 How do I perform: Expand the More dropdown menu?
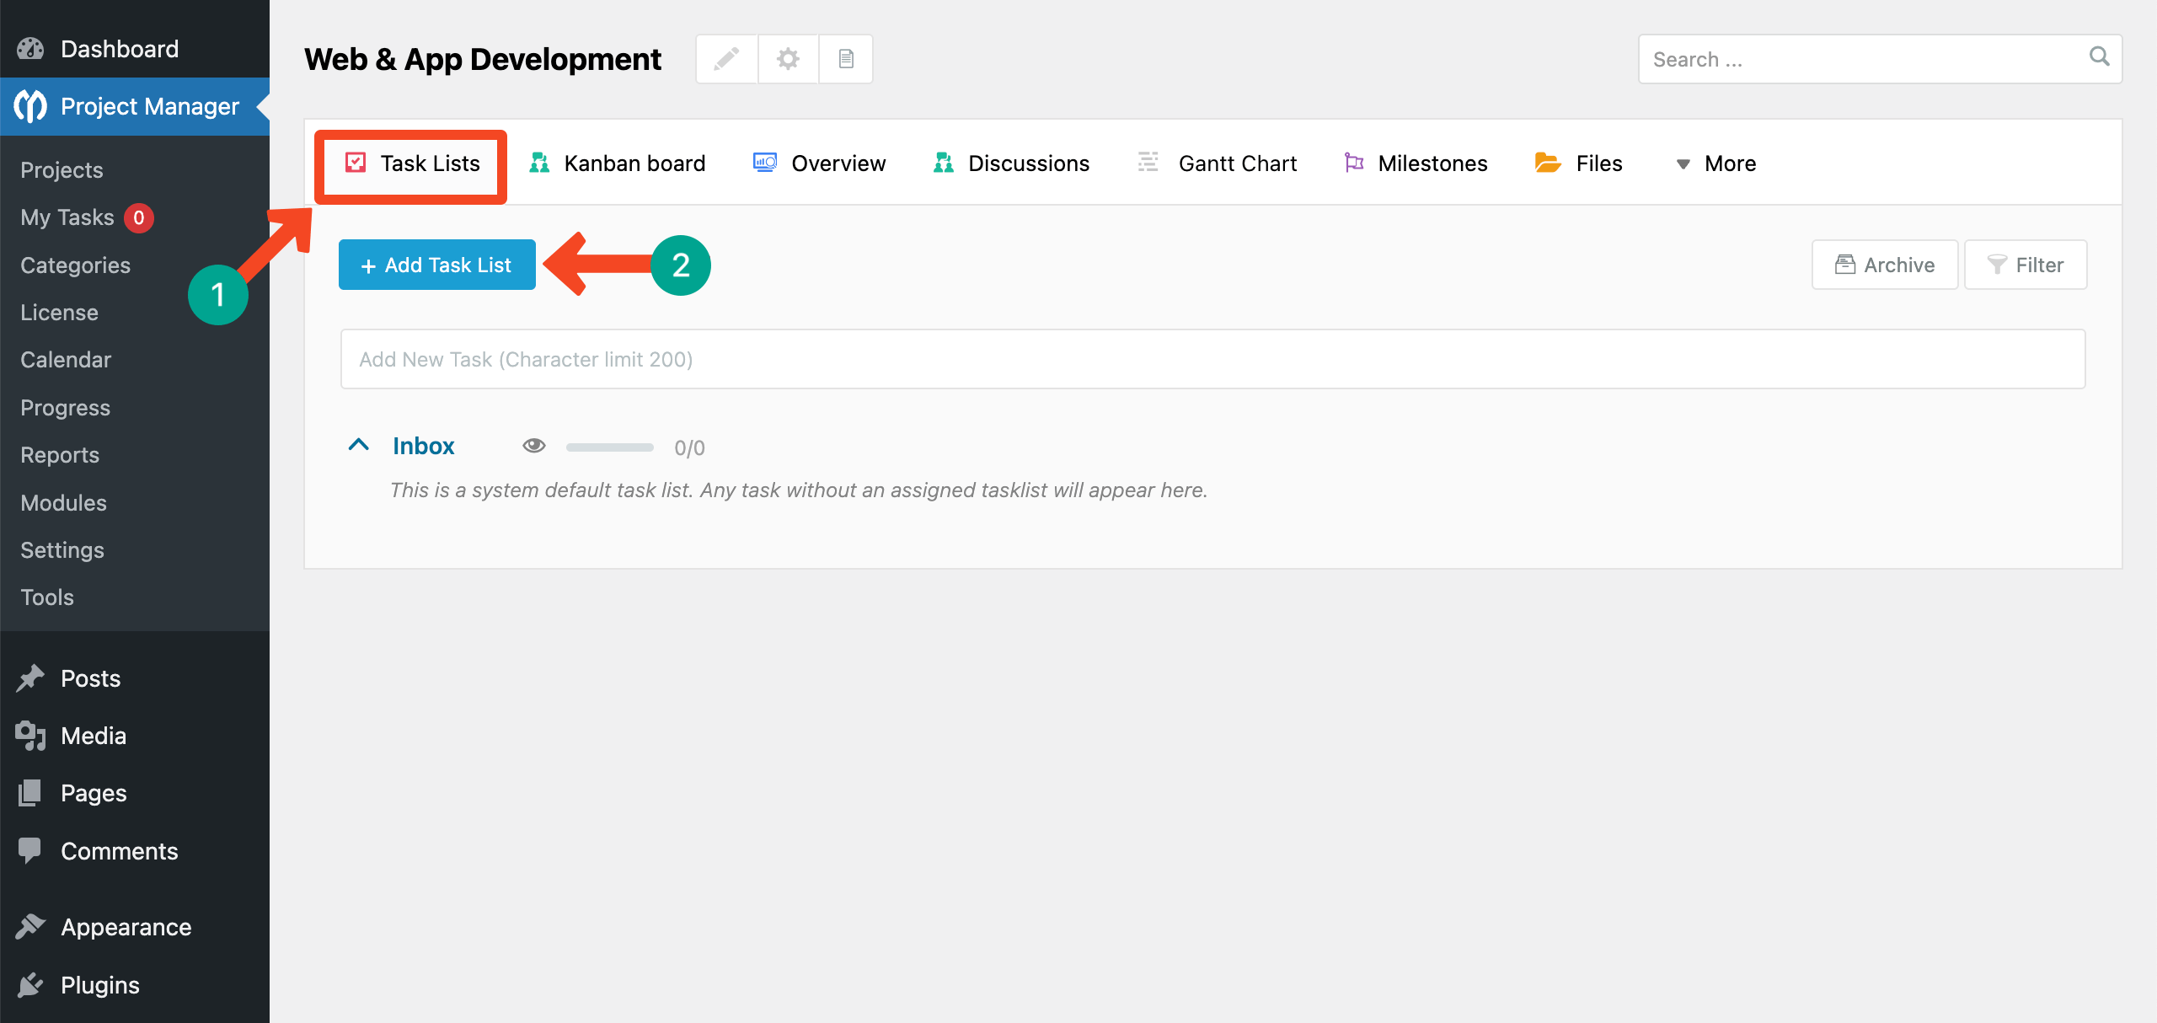(x=1715, y=163)
